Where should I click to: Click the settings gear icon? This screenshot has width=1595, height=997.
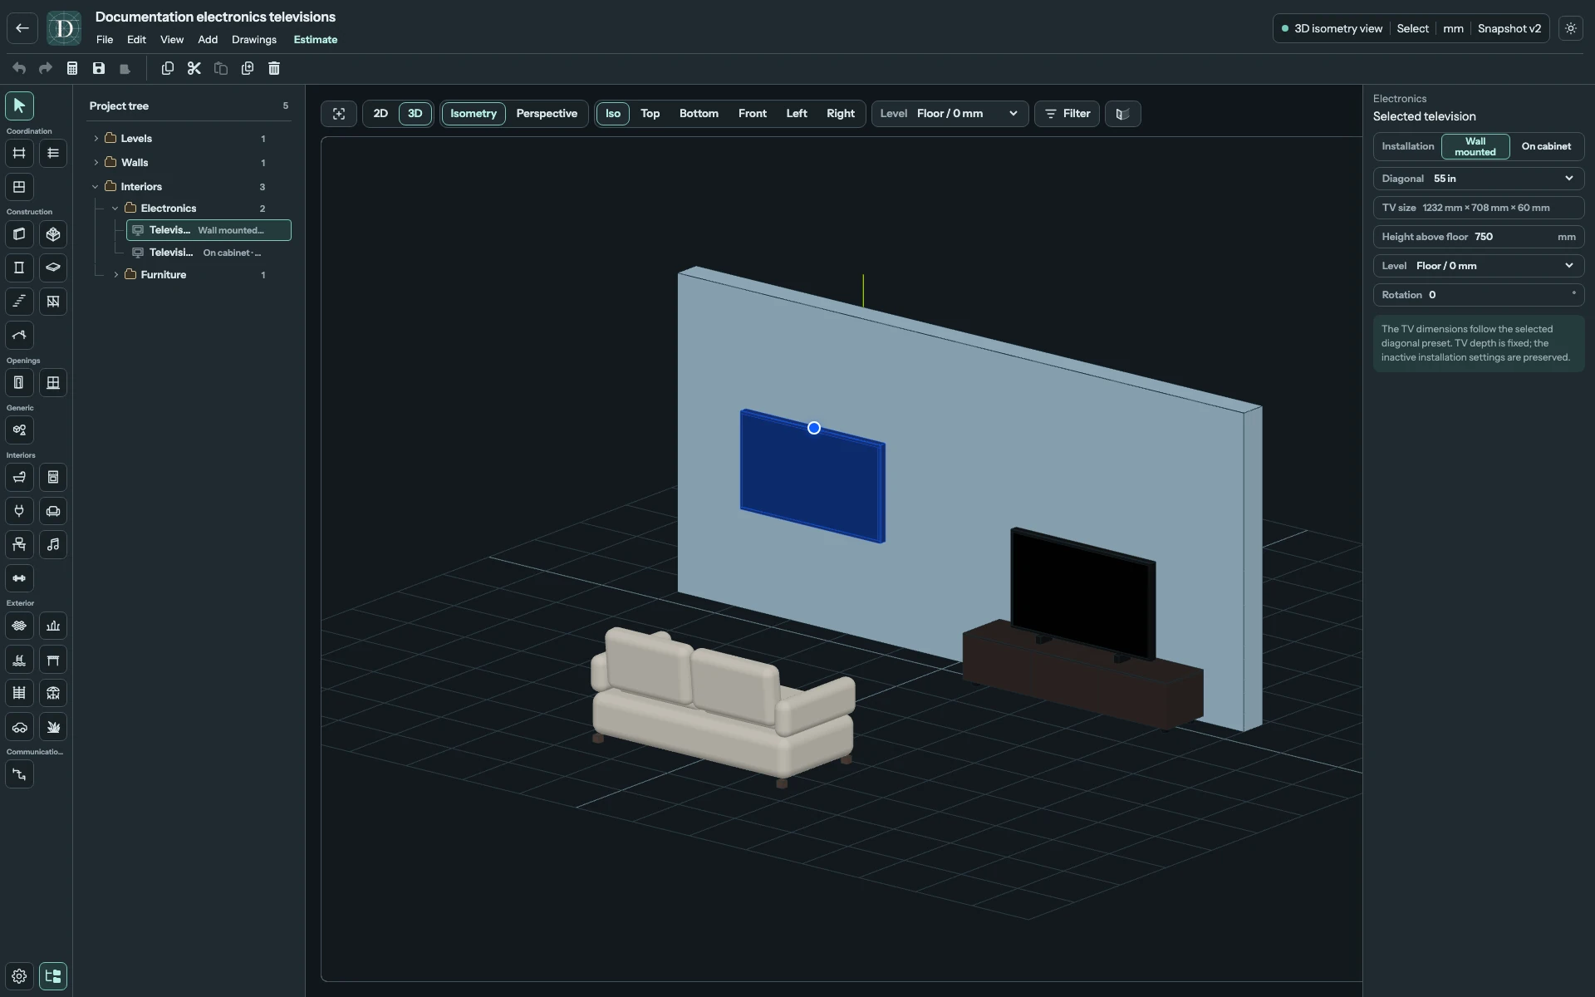click(19, 976)
